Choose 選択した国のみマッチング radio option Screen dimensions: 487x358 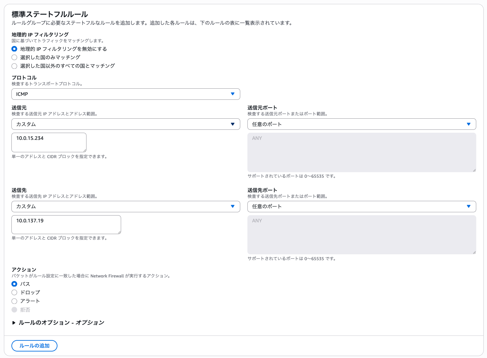(x=14, y=57)
